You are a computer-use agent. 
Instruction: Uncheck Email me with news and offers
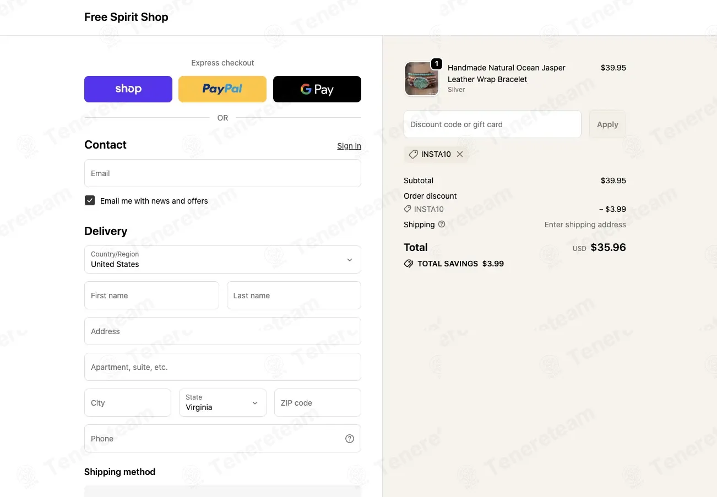(x=90, y=200)
